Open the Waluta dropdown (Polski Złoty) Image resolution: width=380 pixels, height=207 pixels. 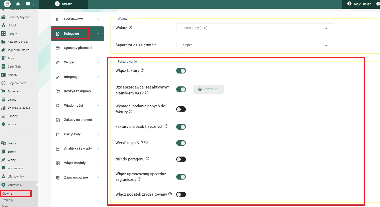tap(255, 28)
